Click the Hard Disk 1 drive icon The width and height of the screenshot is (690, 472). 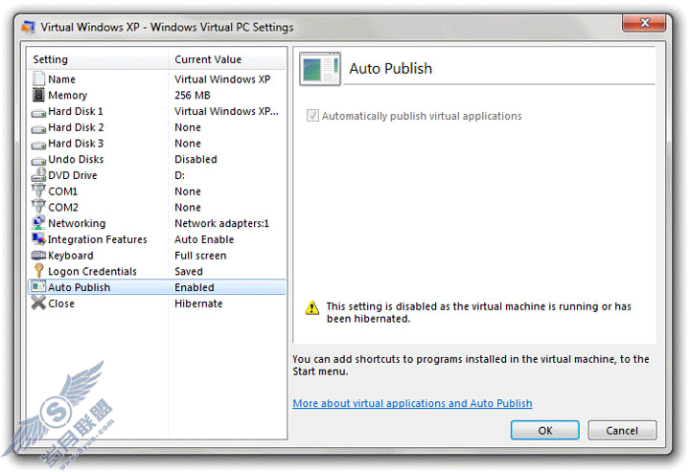pos(38,113)
